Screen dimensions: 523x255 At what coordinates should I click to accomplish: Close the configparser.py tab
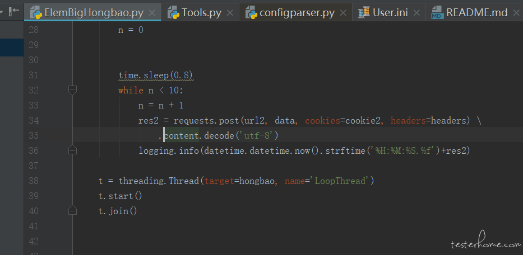343,13
